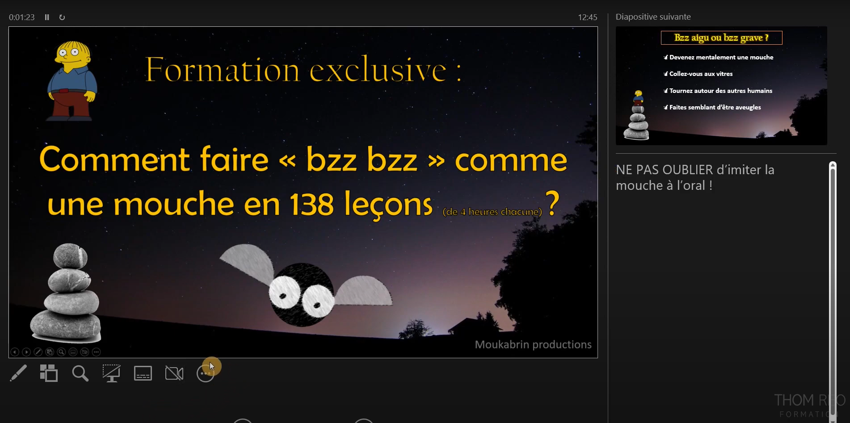Click the small overlay camera icon
The width and height of the screenshot is (850, 423).
tap(84, 352)
